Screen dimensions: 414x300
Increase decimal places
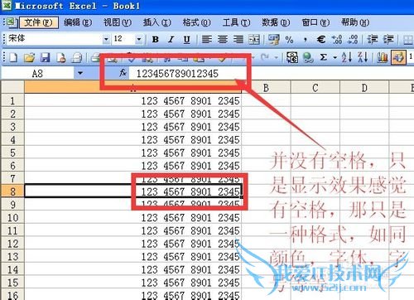337,40
